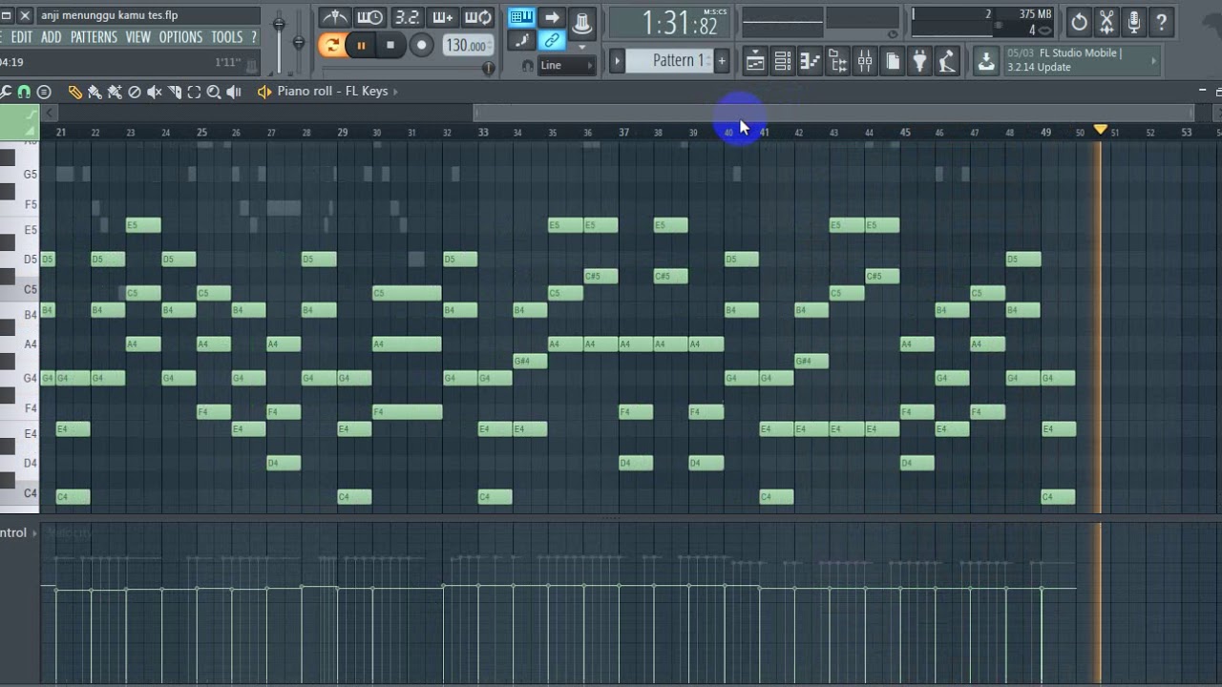
Task: Open the TOOLS menu
Action: click(226, 36)
